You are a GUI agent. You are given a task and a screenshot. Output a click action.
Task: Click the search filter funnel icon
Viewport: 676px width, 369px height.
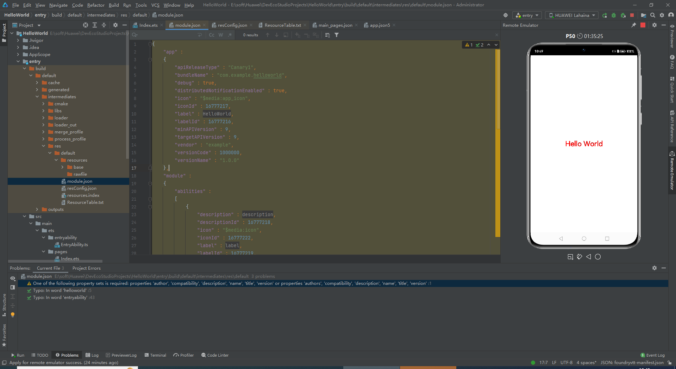point(337,35)
